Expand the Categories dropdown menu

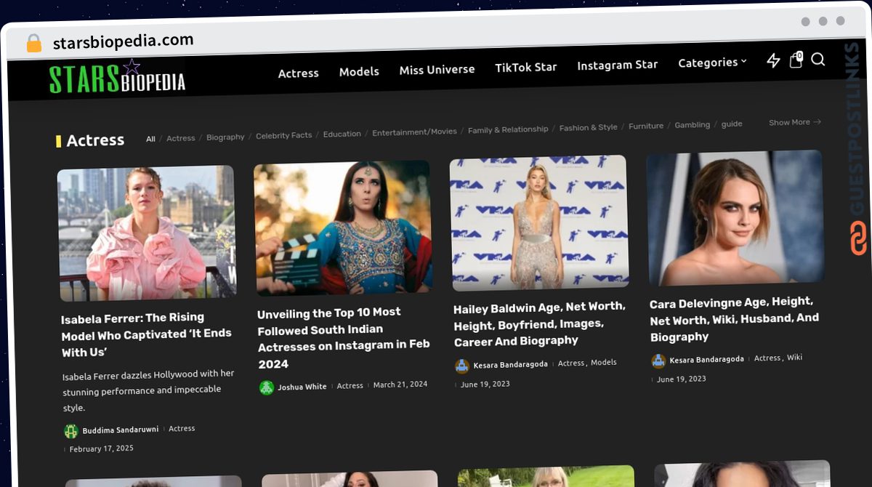(x=712, y=63)
